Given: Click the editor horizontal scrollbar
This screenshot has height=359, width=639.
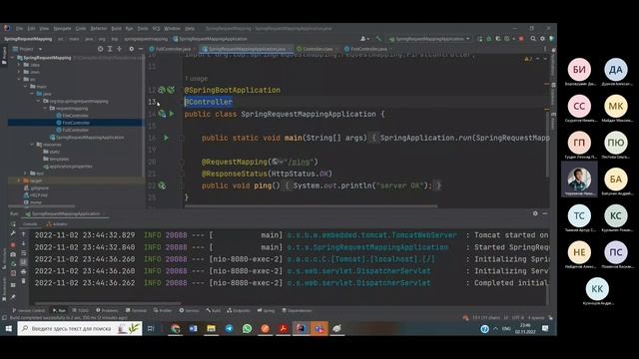Looking at the screenshot, I should click(311, 206).
